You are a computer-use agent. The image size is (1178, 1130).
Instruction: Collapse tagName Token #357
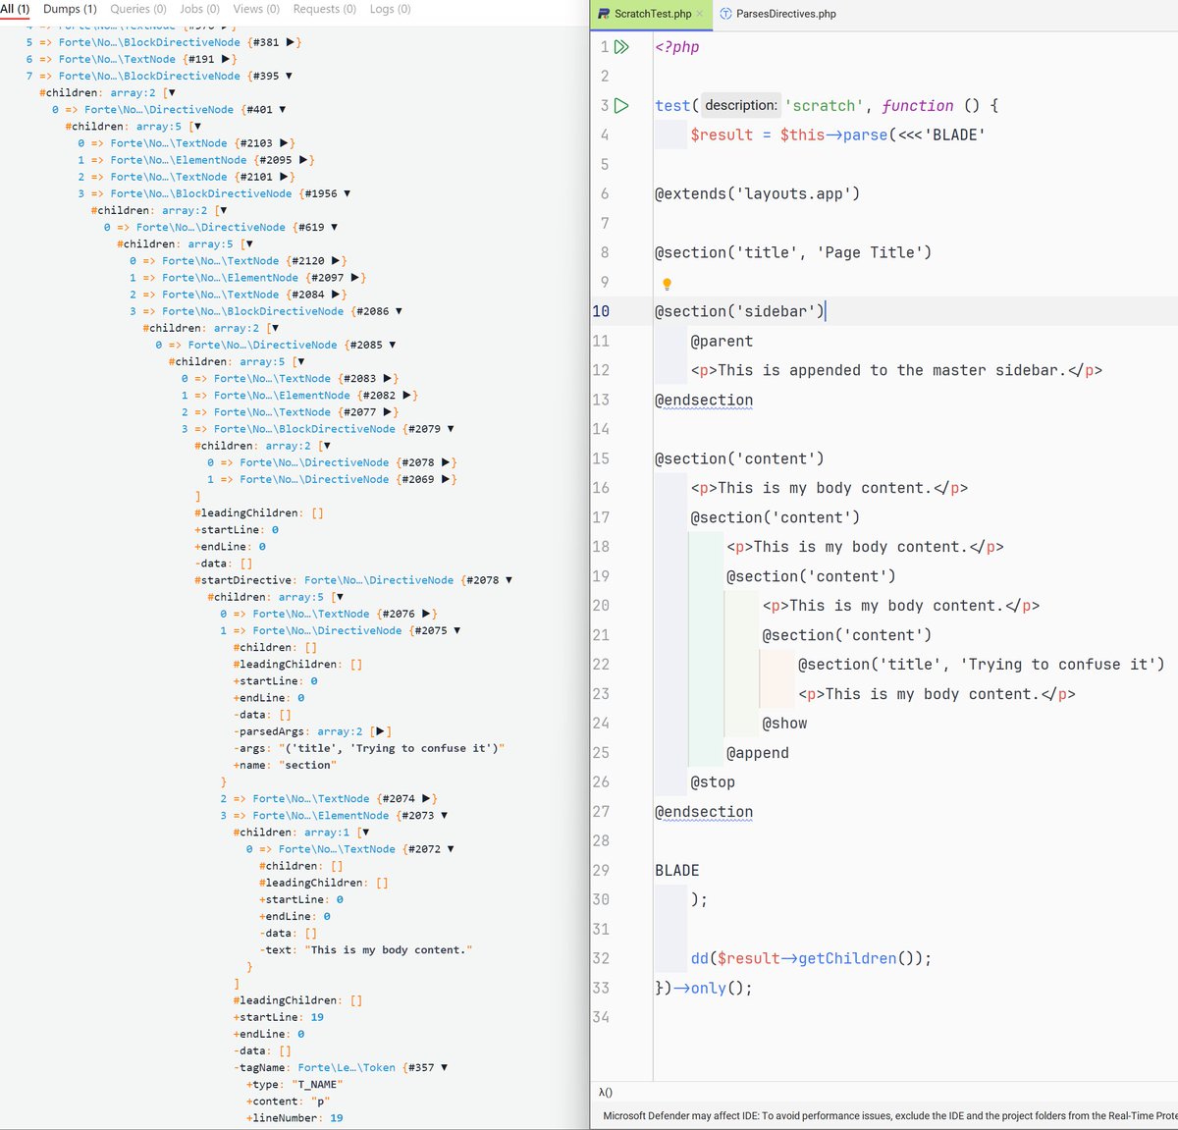tap(444, 1067)
